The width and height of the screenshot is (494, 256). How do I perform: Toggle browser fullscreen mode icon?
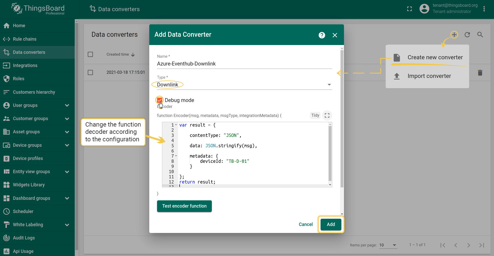tap(409, 9)
